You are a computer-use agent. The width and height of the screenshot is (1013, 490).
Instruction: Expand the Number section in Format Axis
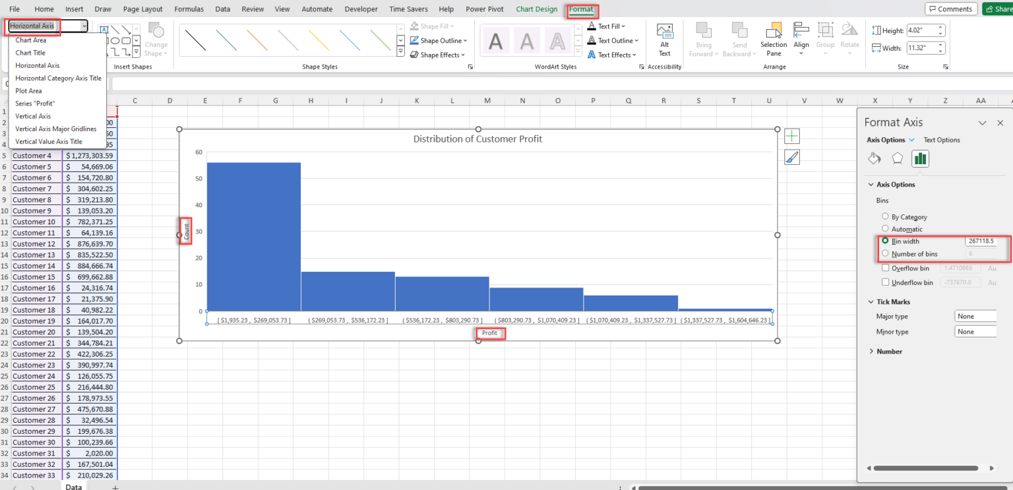click(872, 351)
